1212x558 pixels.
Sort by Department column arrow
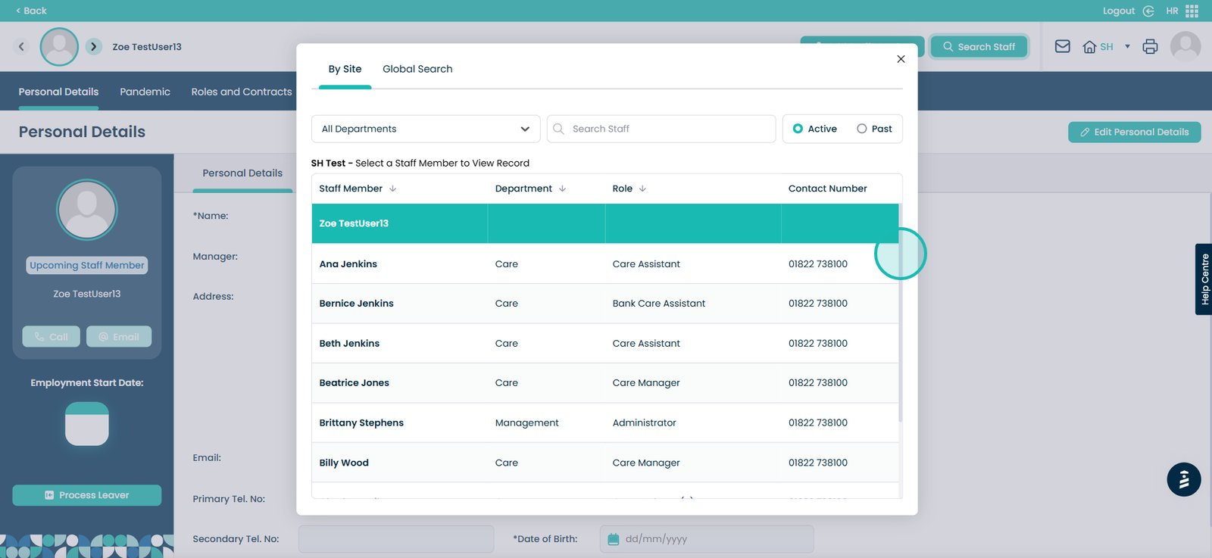[562, 189]
